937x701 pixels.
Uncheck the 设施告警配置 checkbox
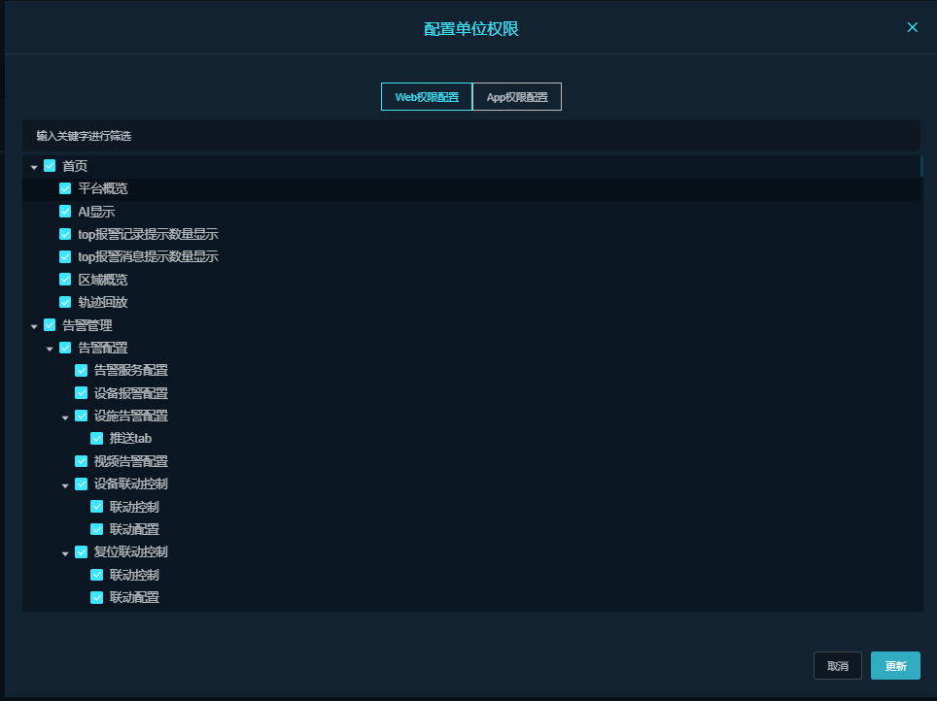82,416
